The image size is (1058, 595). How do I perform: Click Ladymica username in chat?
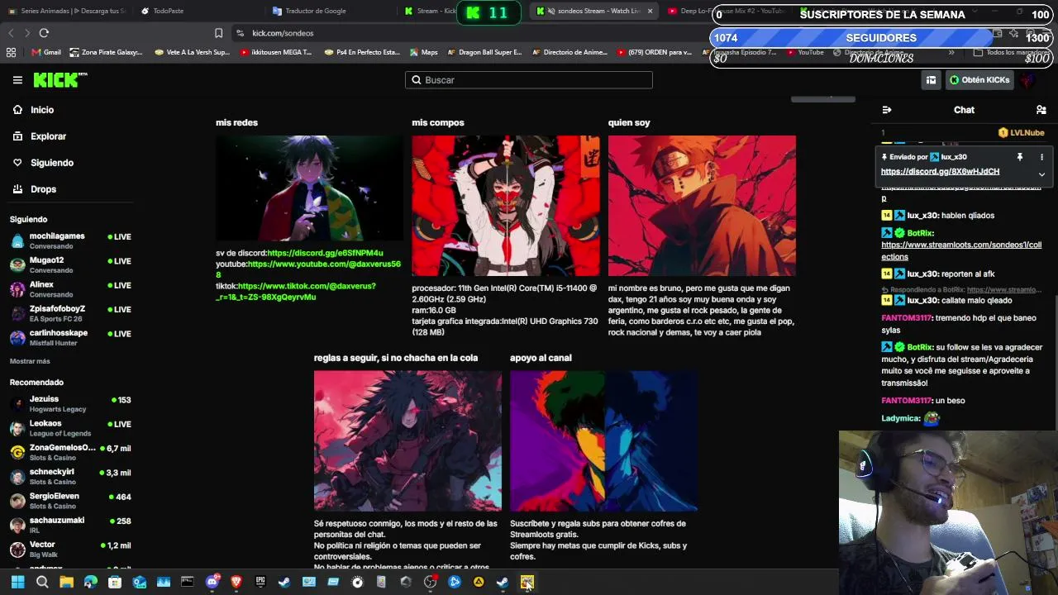[901, 419]
